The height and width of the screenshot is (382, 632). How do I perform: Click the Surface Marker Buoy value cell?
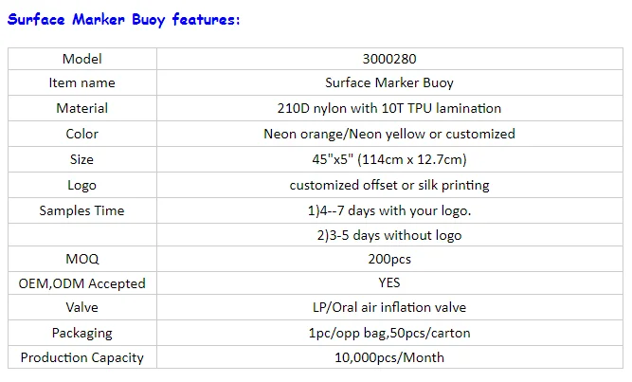[388, 83]
